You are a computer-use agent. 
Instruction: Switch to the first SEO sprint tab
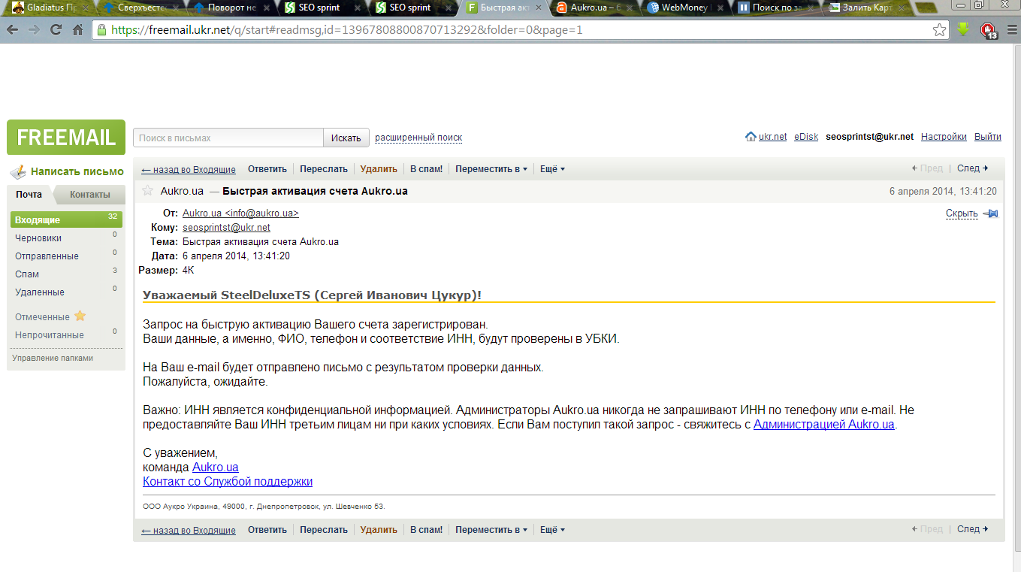pos(320,8)
